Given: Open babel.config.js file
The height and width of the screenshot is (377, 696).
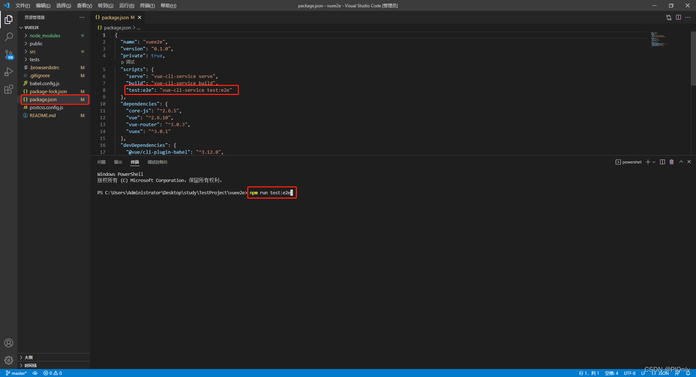Looking at the screenshot, I should (x=54, y=83).
